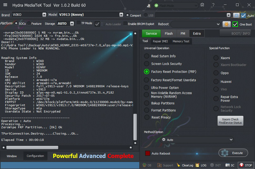Click the orange asterisk reboot icon
Viewport: 255px width, 169px height.
pyautogui.click(x=227, y=24)
